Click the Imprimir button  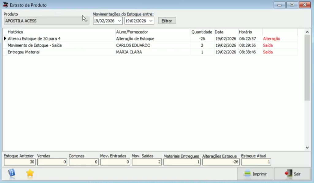pos(255,174)
